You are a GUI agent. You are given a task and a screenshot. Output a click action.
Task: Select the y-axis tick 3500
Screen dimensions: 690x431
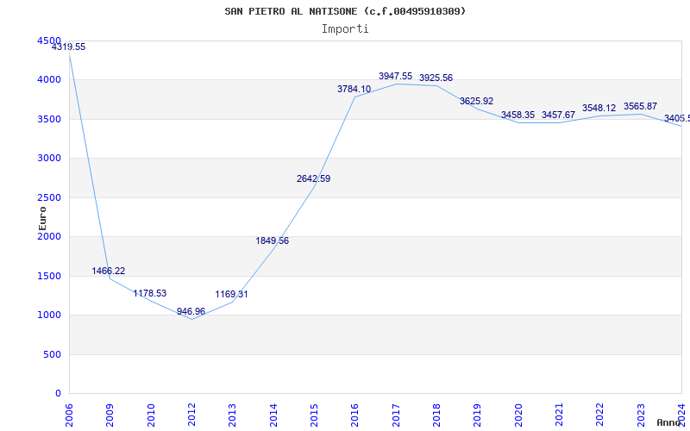coord(49,119)
